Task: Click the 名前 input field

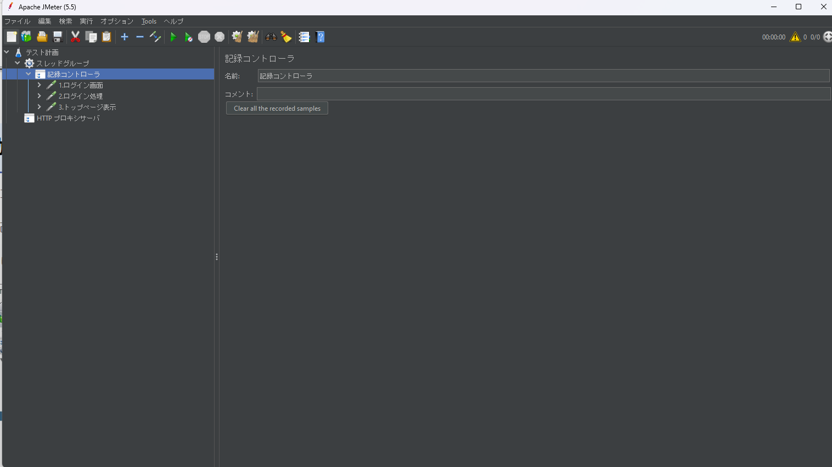Action: click(x=543, y=76)
